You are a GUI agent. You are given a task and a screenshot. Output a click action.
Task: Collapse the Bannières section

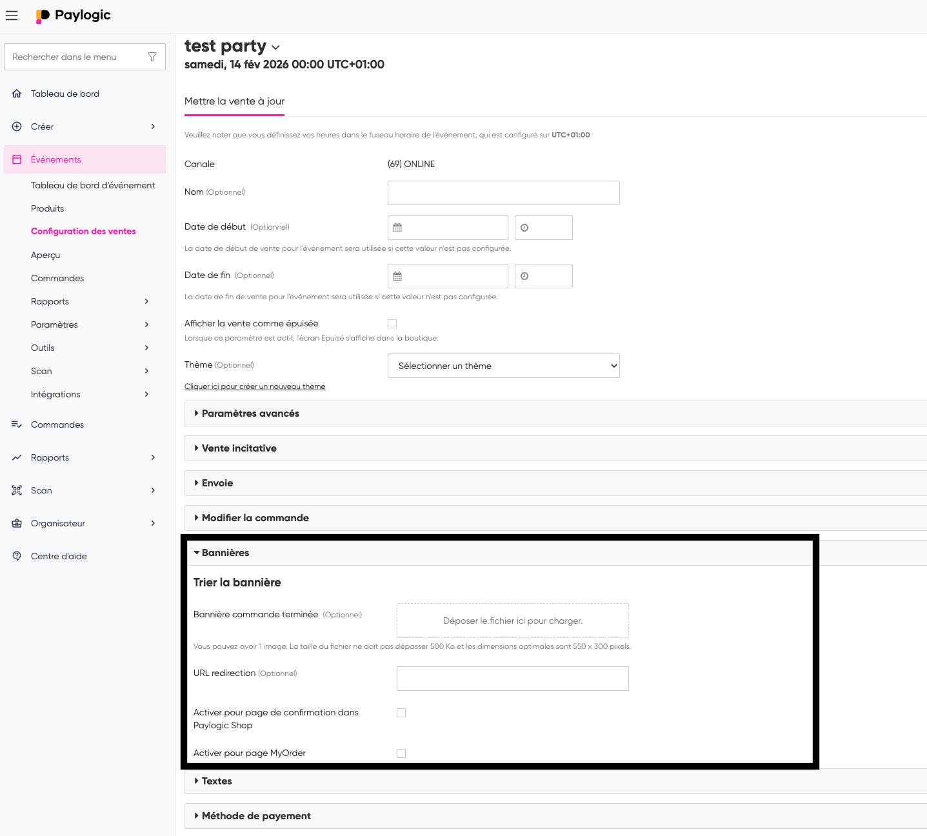tap(225, 553)
